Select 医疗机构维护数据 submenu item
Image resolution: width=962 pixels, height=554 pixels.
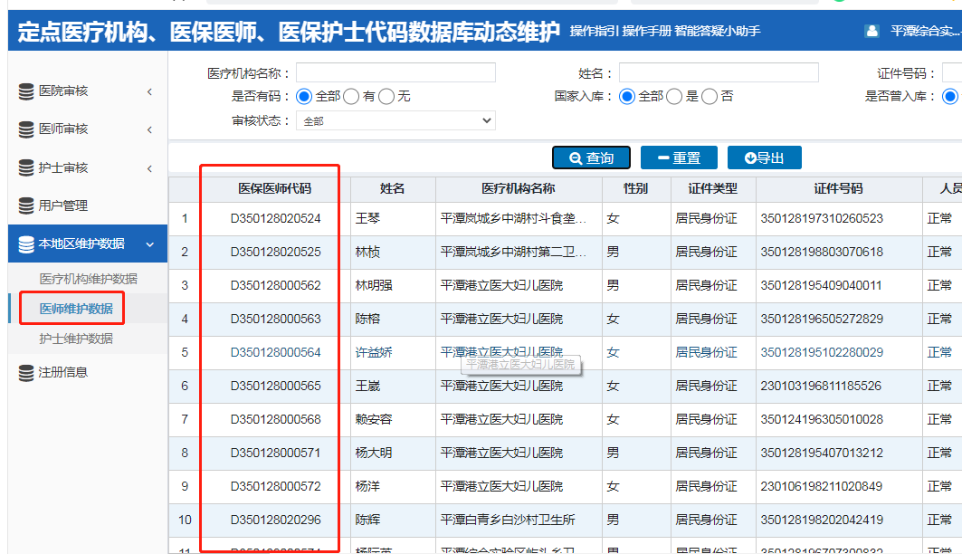click(x=89, y=279)
